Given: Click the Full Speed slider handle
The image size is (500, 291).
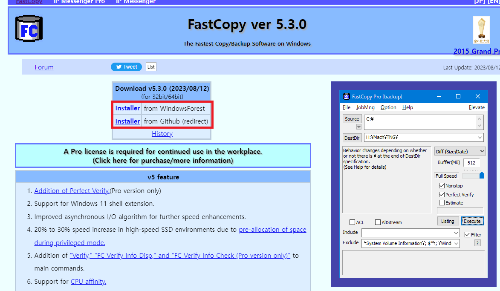Looking at the screenshot, I should [x=482, y=175].
